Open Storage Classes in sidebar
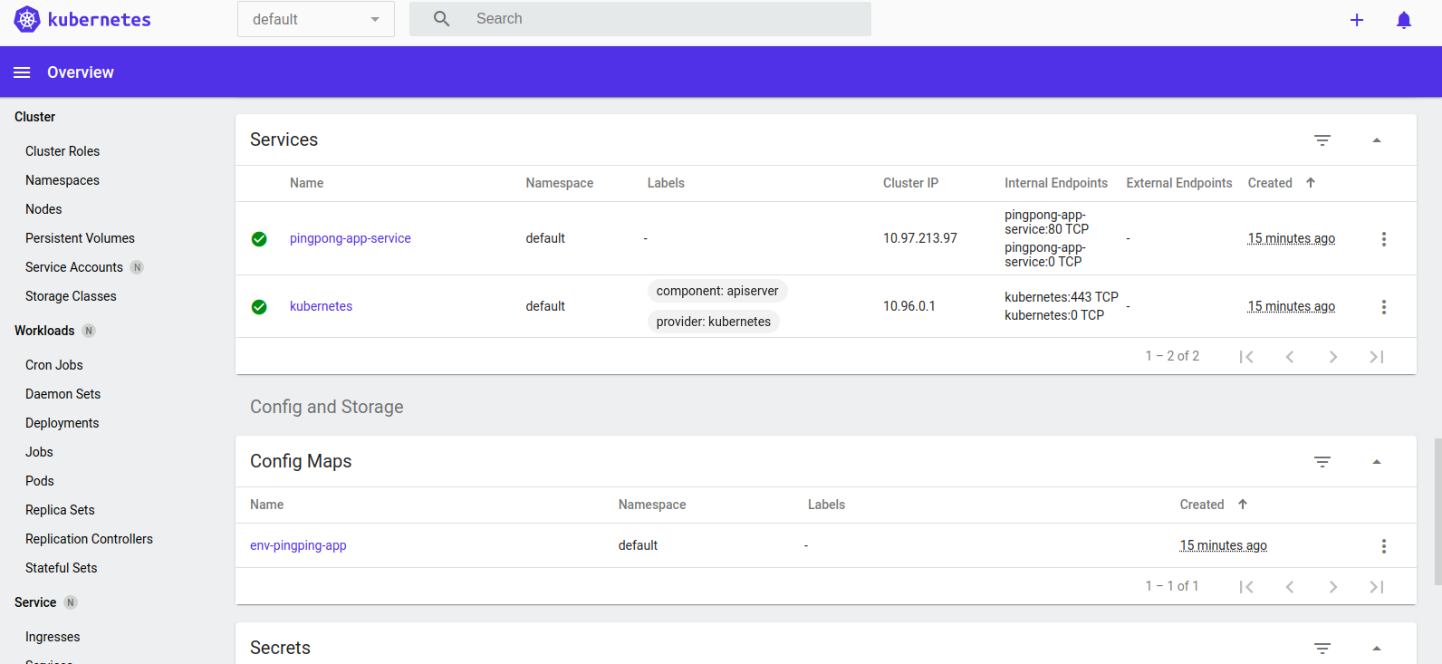 (x=71, y=296)
